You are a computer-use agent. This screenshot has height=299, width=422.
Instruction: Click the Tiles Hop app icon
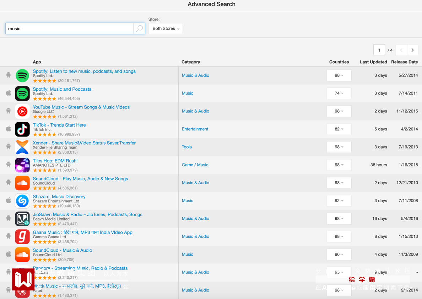pyautogui.click(x=22, y=165)
